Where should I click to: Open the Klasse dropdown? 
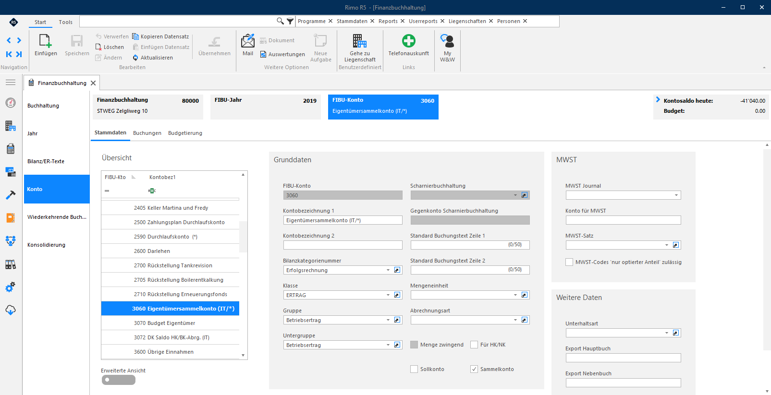pos(388,295)
